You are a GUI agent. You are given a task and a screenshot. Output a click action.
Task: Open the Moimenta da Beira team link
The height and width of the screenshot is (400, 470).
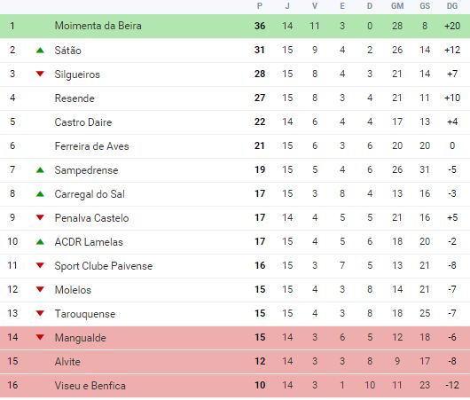98,26
